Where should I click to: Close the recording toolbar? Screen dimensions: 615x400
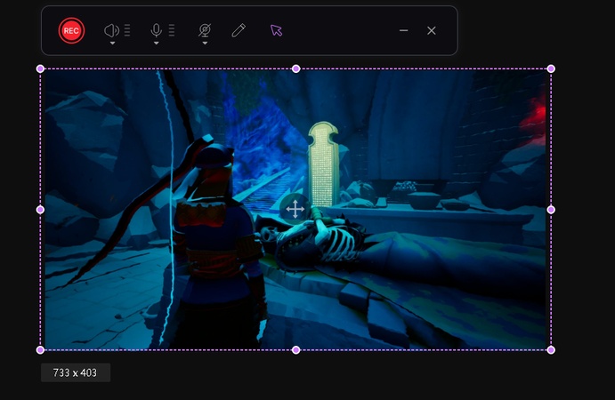click(x=432, y=30)
